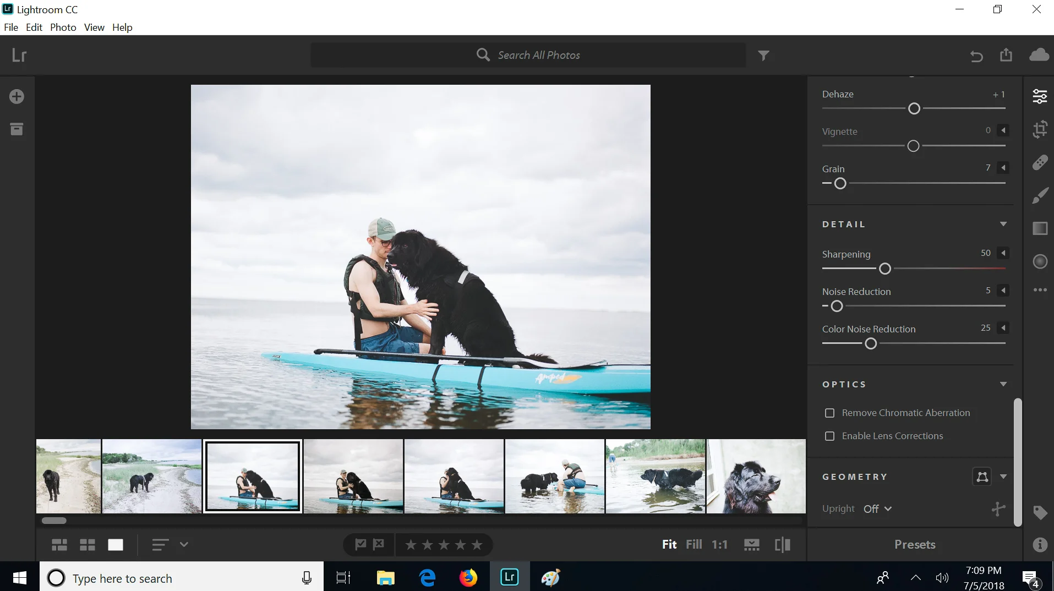Set zoom to Fit
Viewport: 1054px width, 591px height.
click(669, 545)
